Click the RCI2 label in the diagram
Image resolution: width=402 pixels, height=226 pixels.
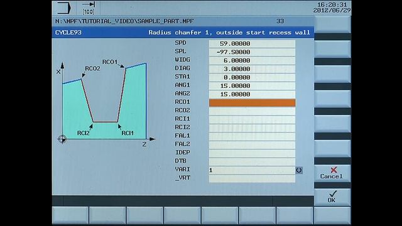click(84, 133)
